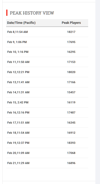Image resolution: width=100 pixels, height=184 pixels.
Task: Click peak value 16295
Action: (71, 52)
